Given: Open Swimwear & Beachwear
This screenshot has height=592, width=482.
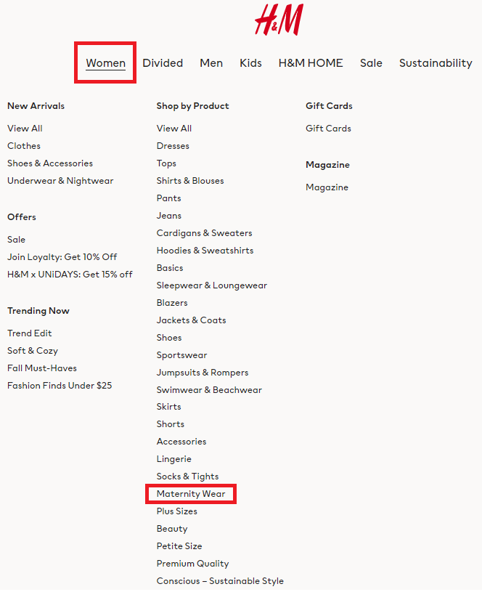Looking at the screenshot, I should pyautogui.click(x=209, y=390).
